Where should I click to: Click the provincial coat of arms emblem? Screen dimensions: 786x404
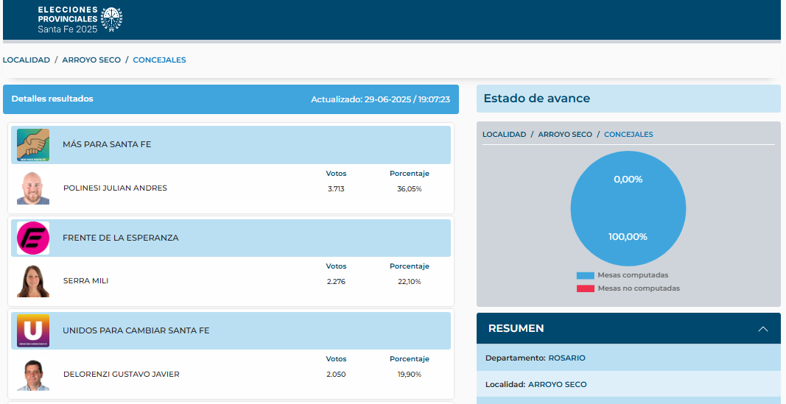pos(111,20)
